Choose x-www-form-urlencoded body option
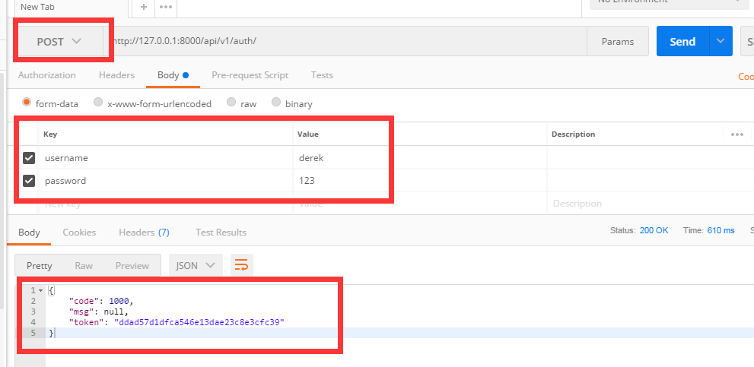This screenshot has width=754, height=367. coord(98,103)
